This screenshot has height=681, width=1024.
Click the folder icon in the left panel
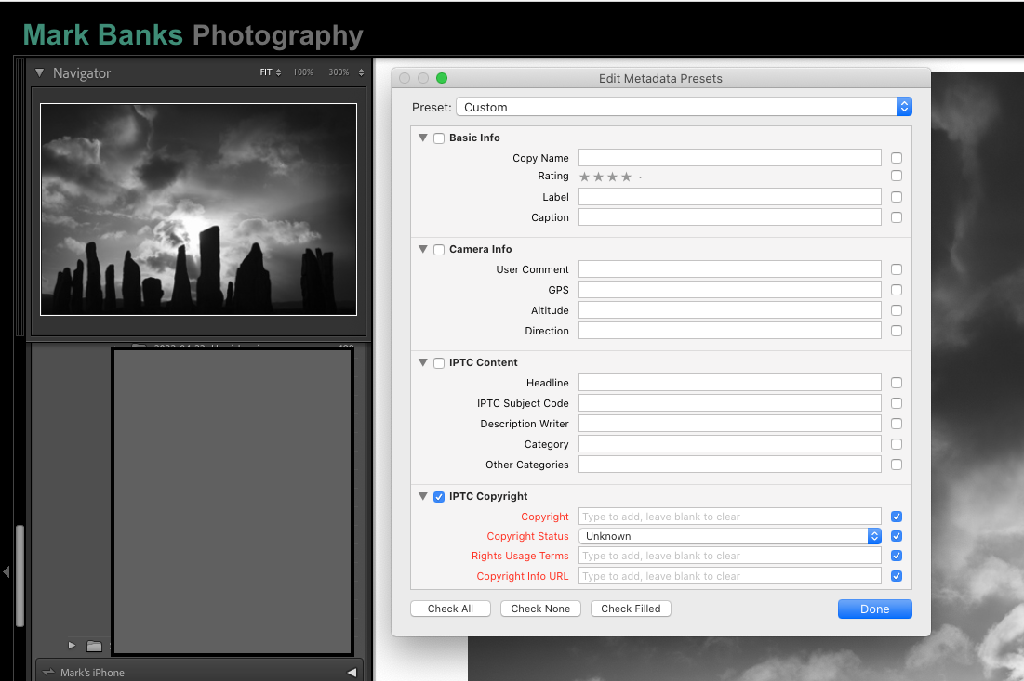point(94,646)
